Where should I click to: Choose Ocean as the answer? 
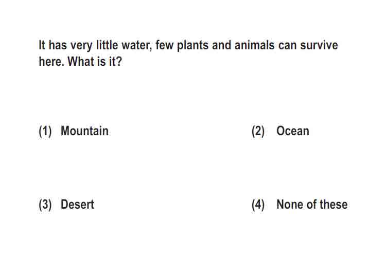click(293, 131)
